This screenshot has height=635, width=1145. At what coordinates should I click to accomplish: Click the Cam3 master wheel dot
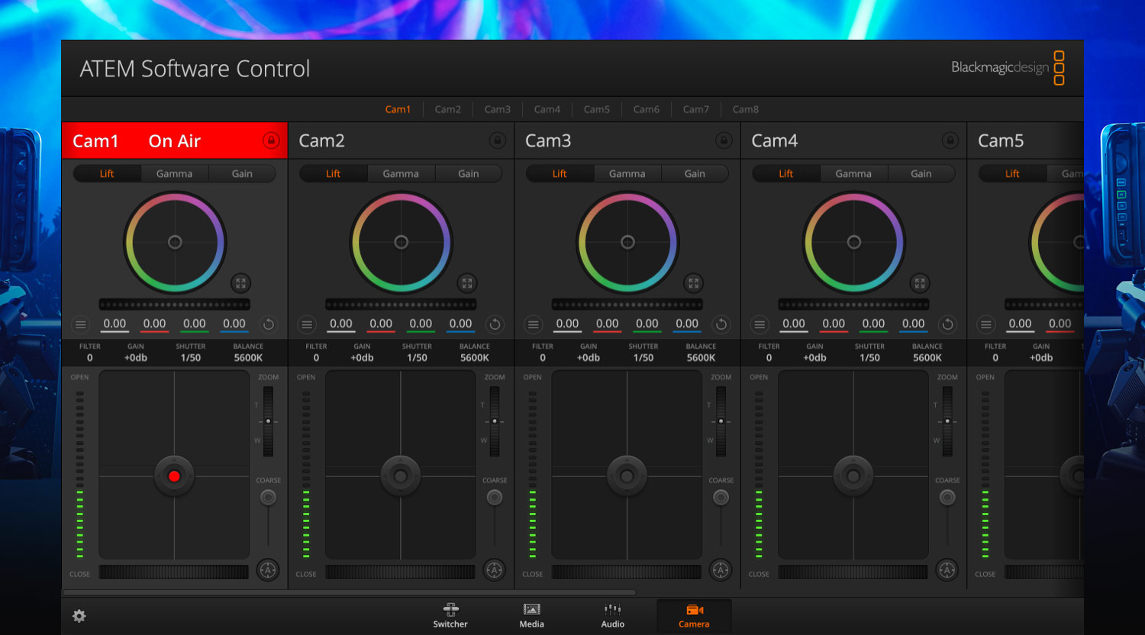point(627,242)
